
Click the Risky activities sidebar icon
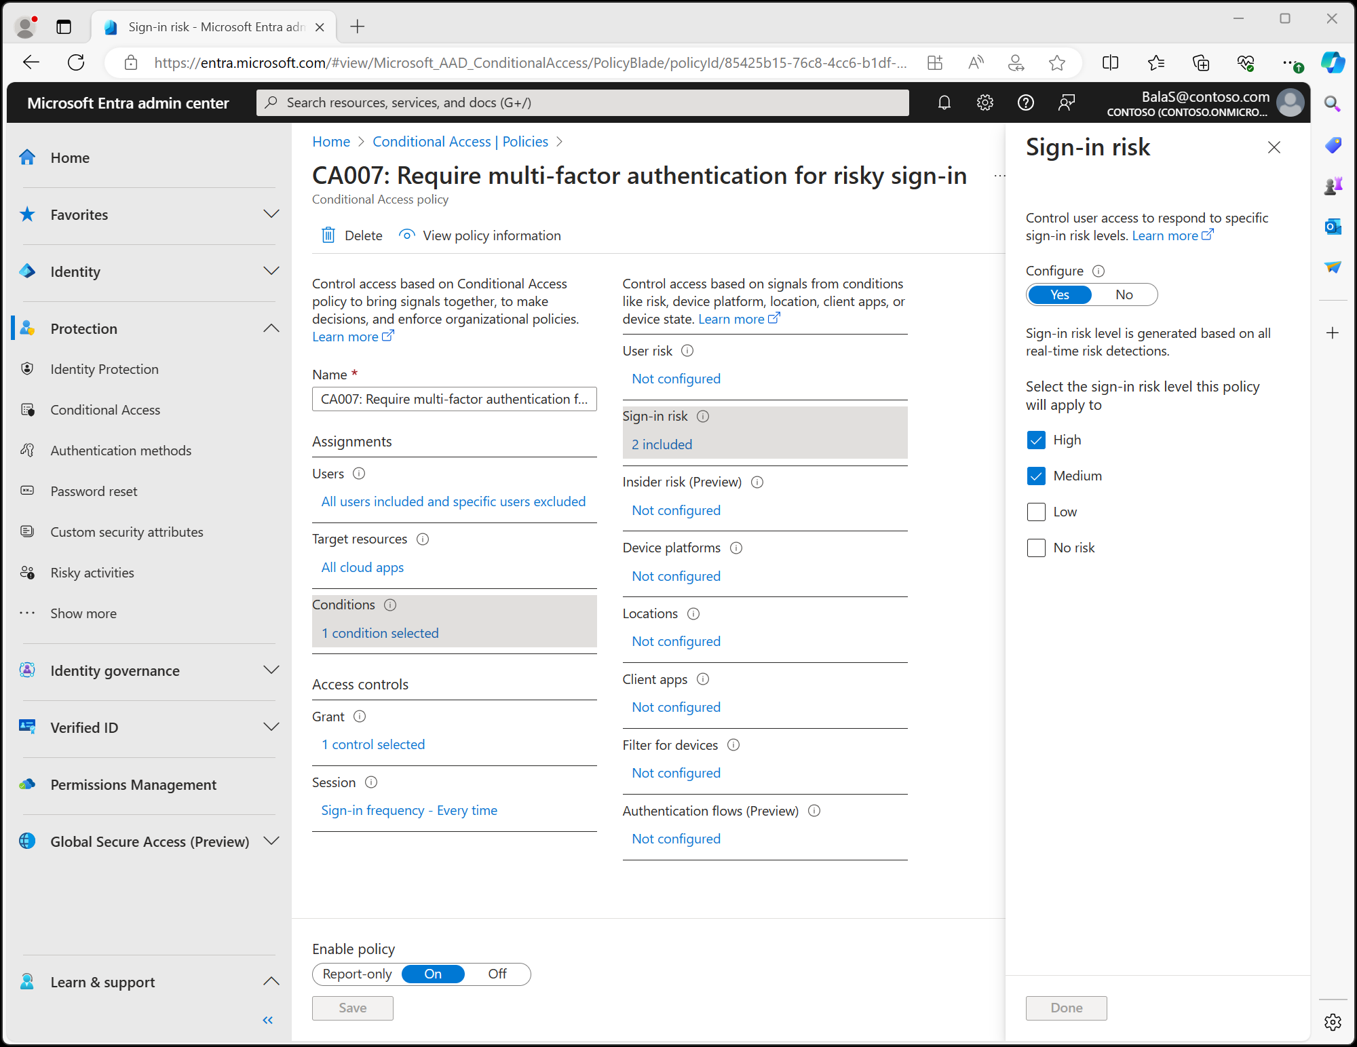tap(30, 572)
